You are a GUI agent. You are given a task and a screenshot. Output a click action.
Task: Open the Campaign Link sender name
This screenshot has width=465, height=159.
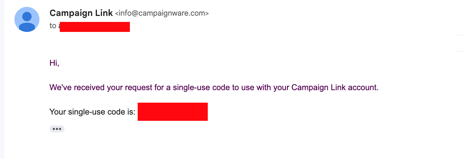point(81,13)
